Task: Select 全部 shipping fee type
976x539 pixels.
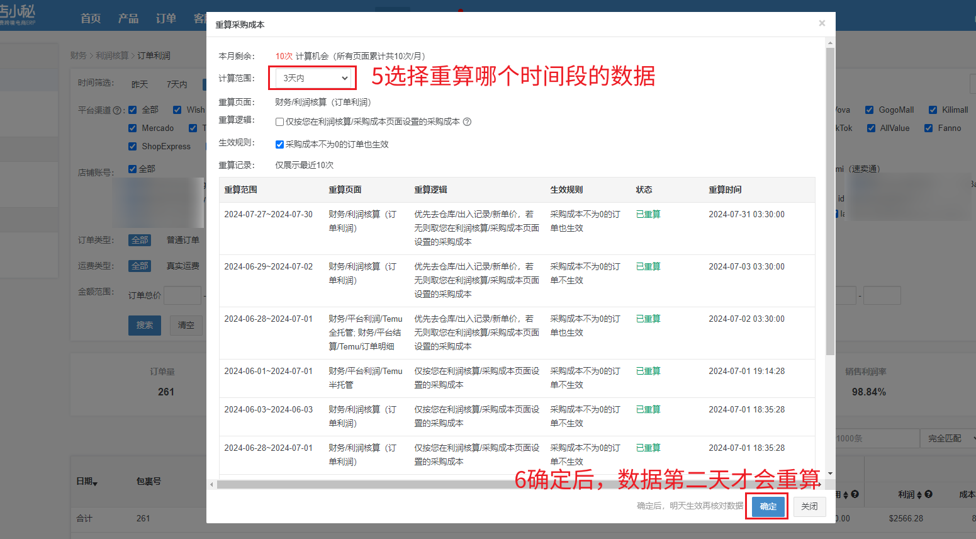Action: click(140, 266)
